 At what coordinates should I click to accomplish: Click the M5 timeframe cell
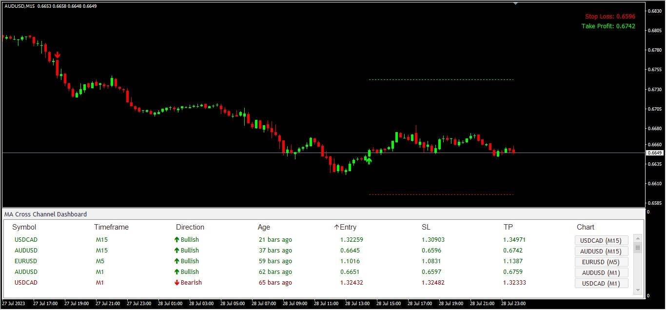100,261
